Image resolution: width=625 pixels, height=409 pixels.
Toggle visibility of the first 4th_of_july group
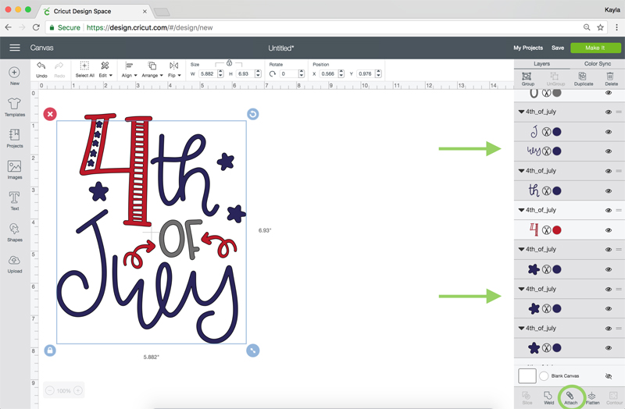click(609, 112)
